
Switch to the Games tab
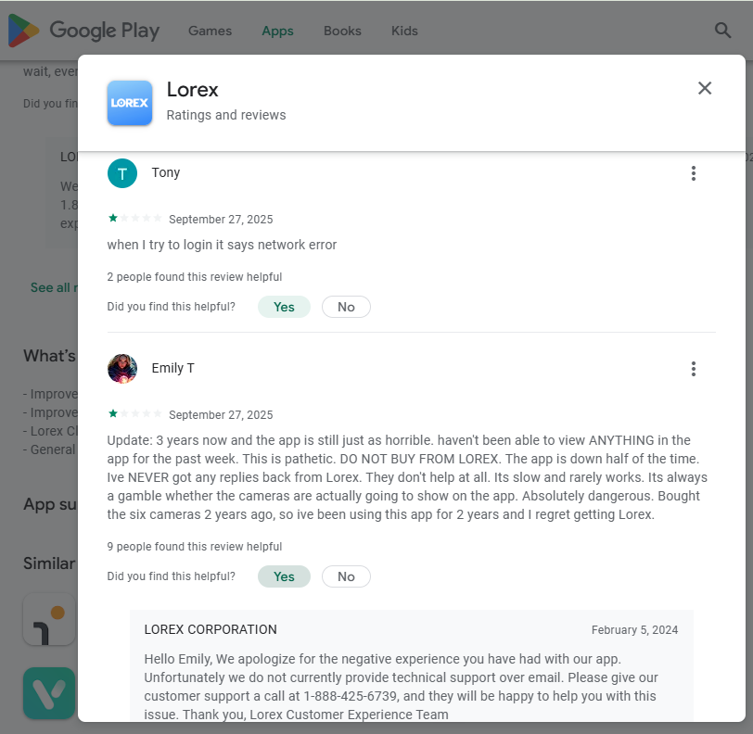coord(210,31)
